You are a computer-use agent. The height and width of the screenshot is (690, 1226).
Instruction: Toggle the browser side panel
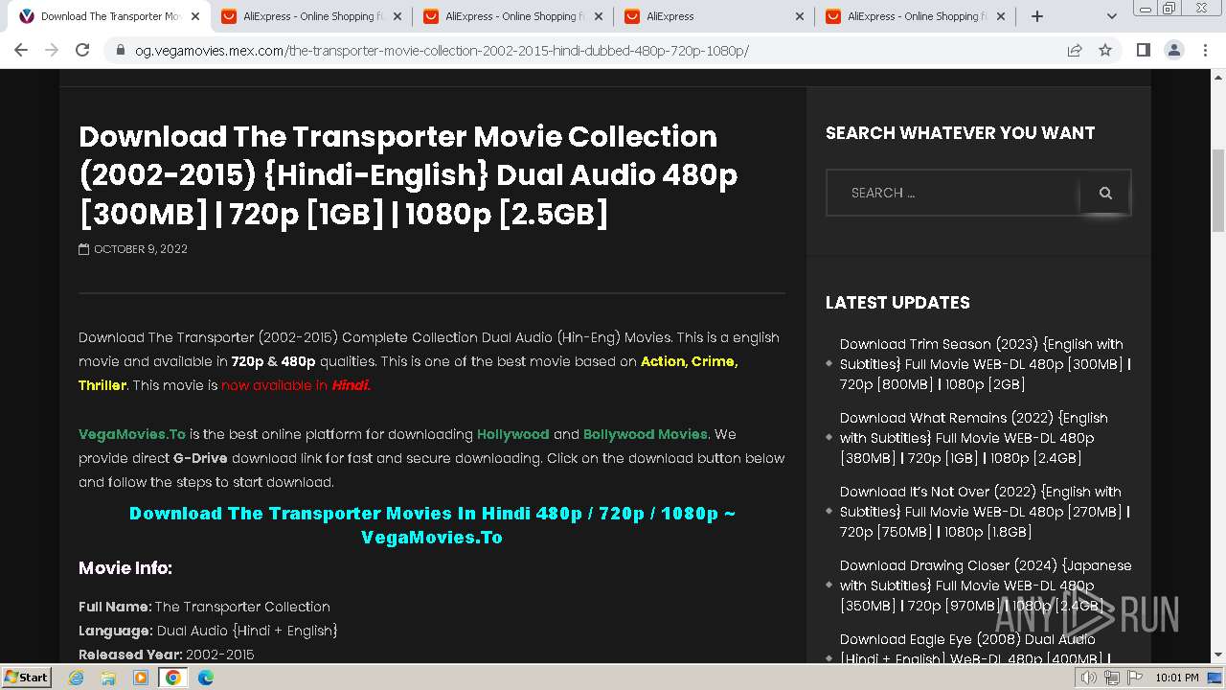(x=1143, y=50)
